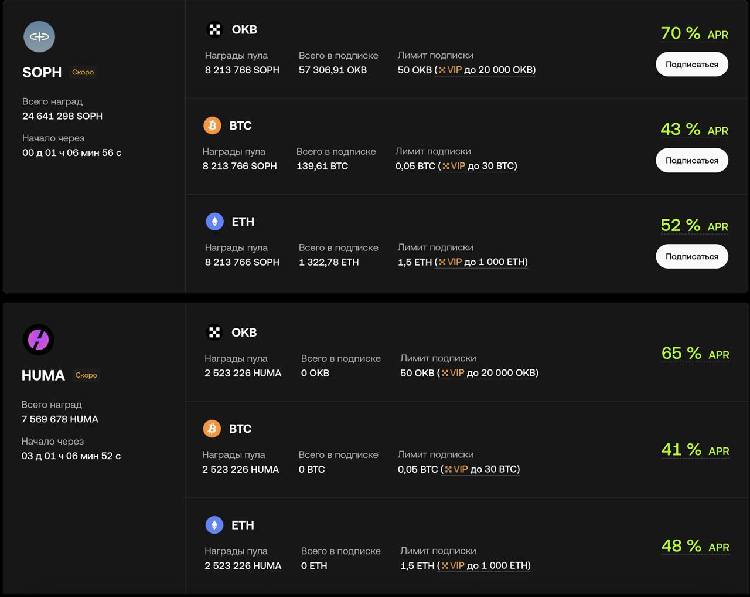Click the OKB icon in SOPH pools
The width and height of the screenshot is (750, 597).
(215, 29)
